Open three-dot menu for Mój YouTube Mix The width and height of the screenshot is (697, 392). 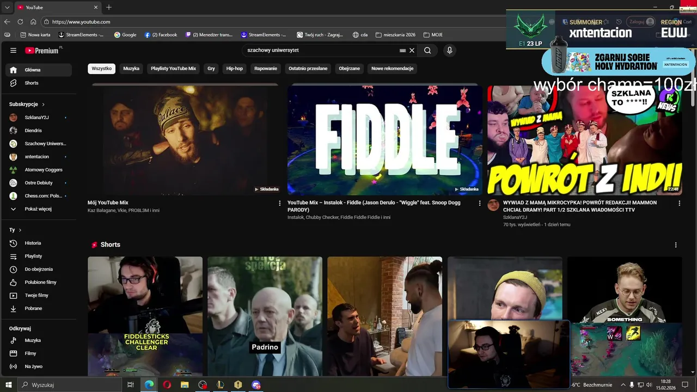pyautogui.click(x=280, y=203)
